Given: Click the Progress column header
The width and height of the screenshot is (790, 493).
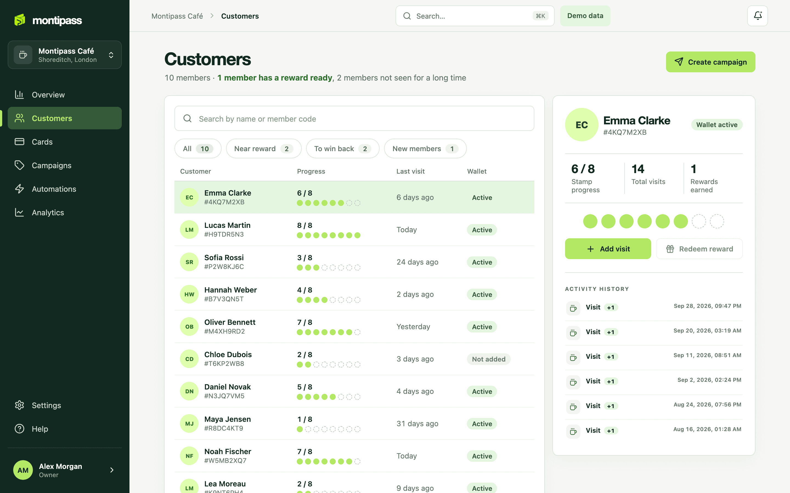Looking at the screenshot, I should tap(311, 171).
